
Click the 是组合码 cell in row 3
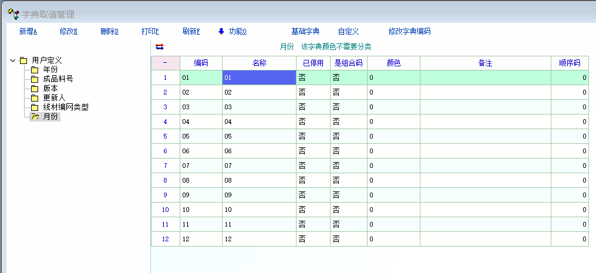[349, 107]
